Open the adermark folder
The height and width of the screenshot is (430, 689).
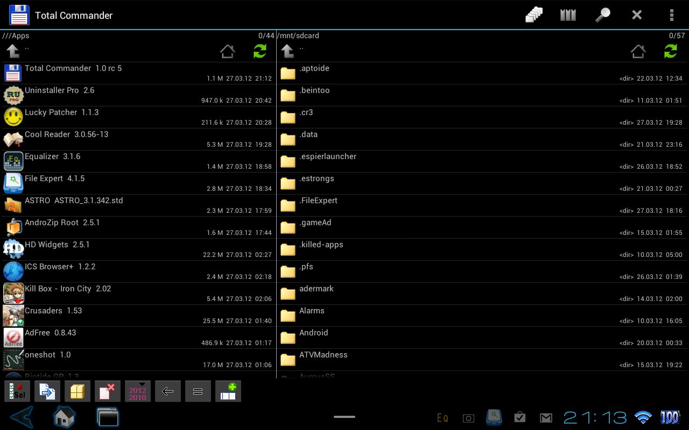tap(482, 293)
